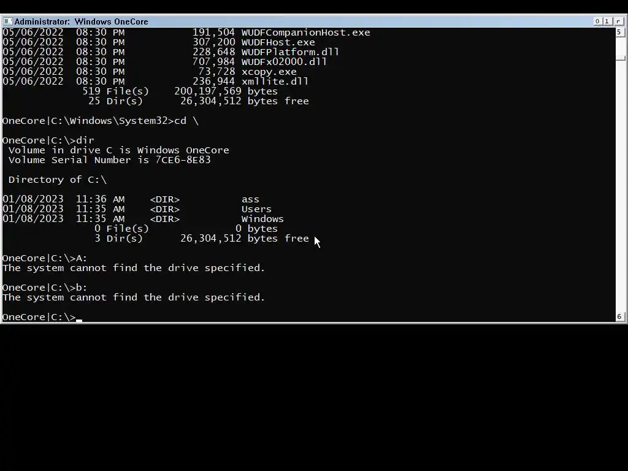Click 'Volume in drive C is Windows OneCore'

tap(119, 150)
